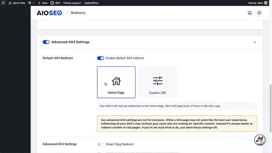272x153 pixels.
Task: Open UpdraftPlus admin bar menu
Action: (x=91, y=3)
